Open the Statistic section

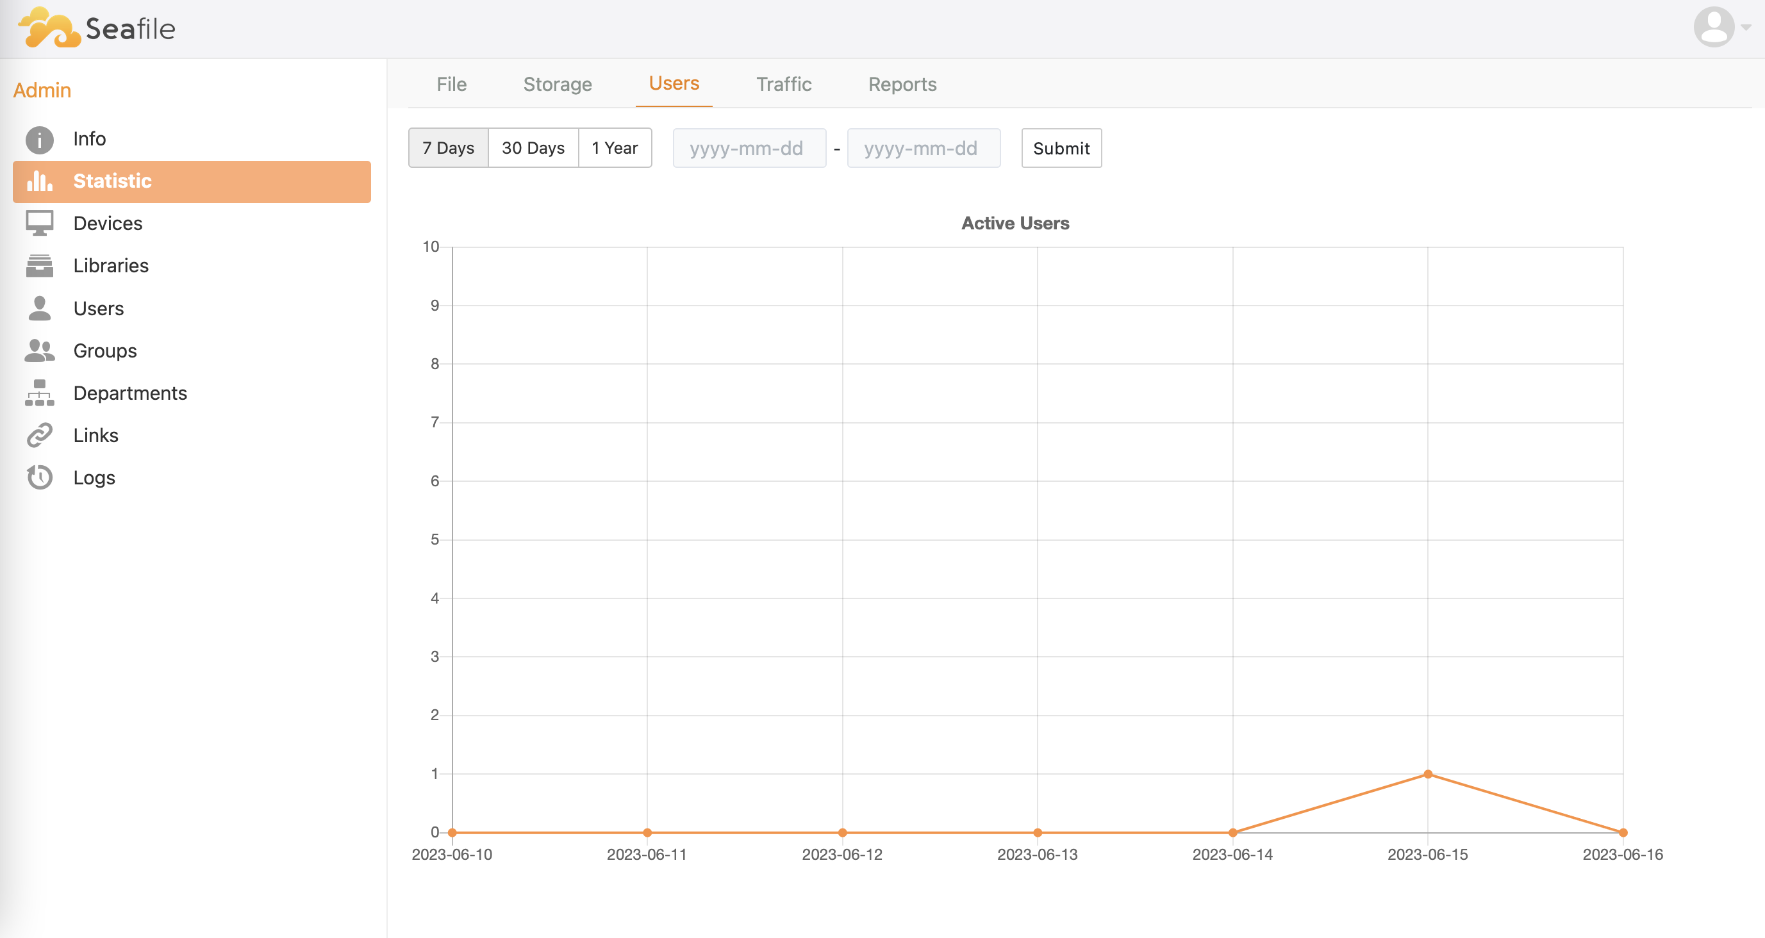point(192,181)
